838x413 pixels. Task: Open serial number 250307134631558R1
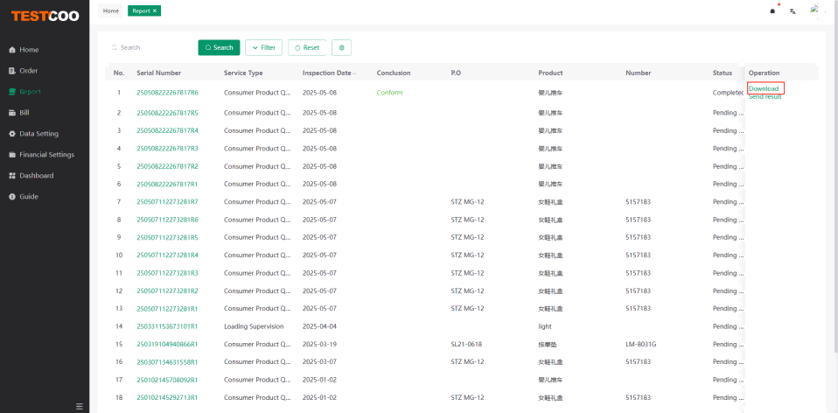tap(167, 361)
